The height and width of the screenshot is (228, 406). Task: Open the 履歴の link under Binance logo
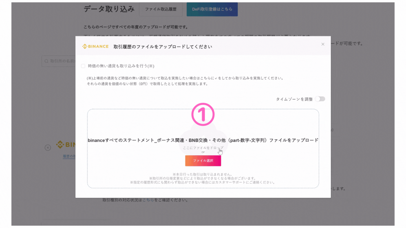69,156
